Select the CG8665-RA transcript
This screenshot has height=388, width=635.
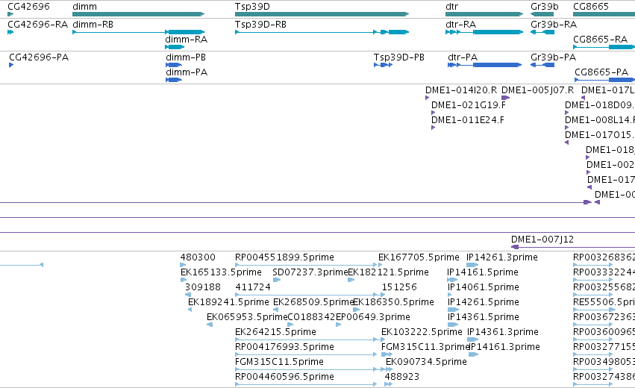click(604, 47)
